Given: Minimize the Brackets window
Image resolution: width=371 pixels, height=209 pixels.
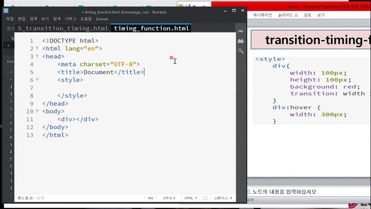Looking at the screenshot, I should (225, 10).
